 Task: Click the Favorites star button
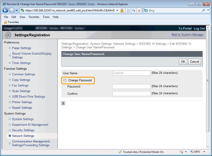click(11, 22)
